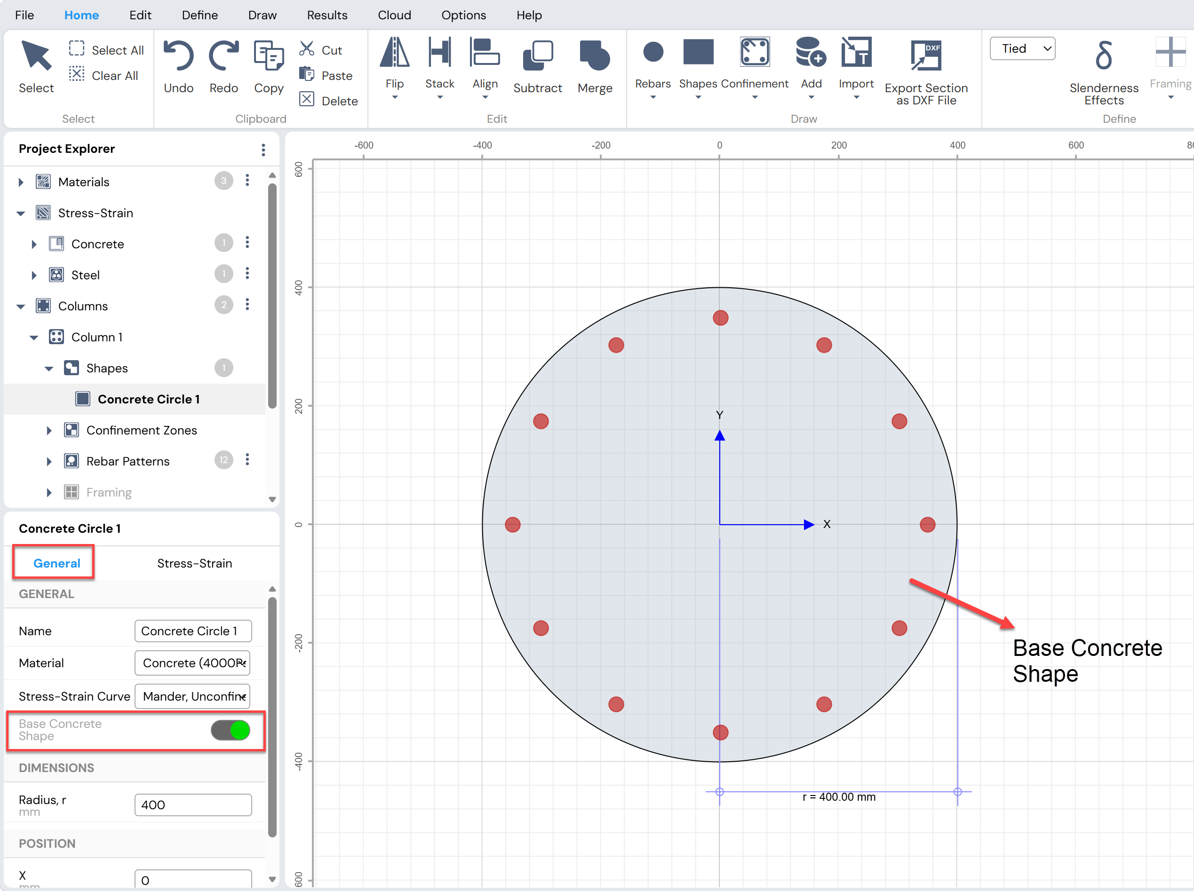Collapse the Stress-Strain tree node

coord(21,213)
